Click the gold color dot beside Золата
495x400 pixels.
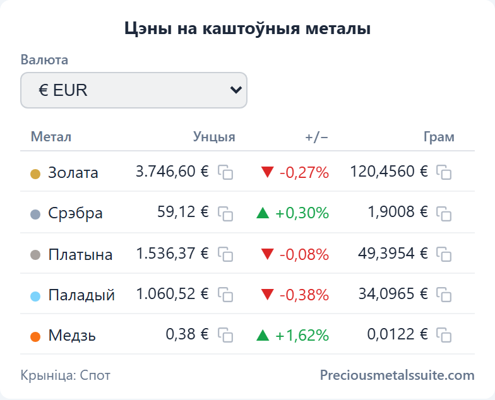pos(35,174)
